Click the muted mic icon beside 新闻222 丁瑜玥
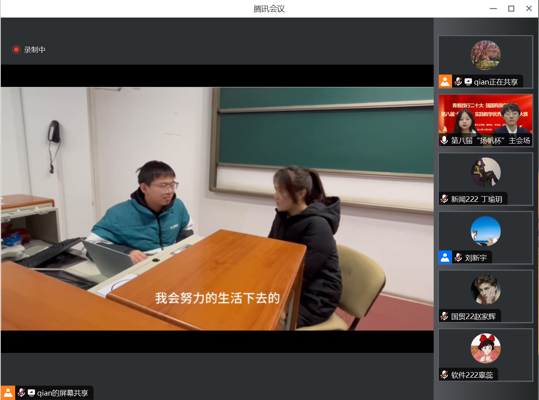 coord(444,199)
